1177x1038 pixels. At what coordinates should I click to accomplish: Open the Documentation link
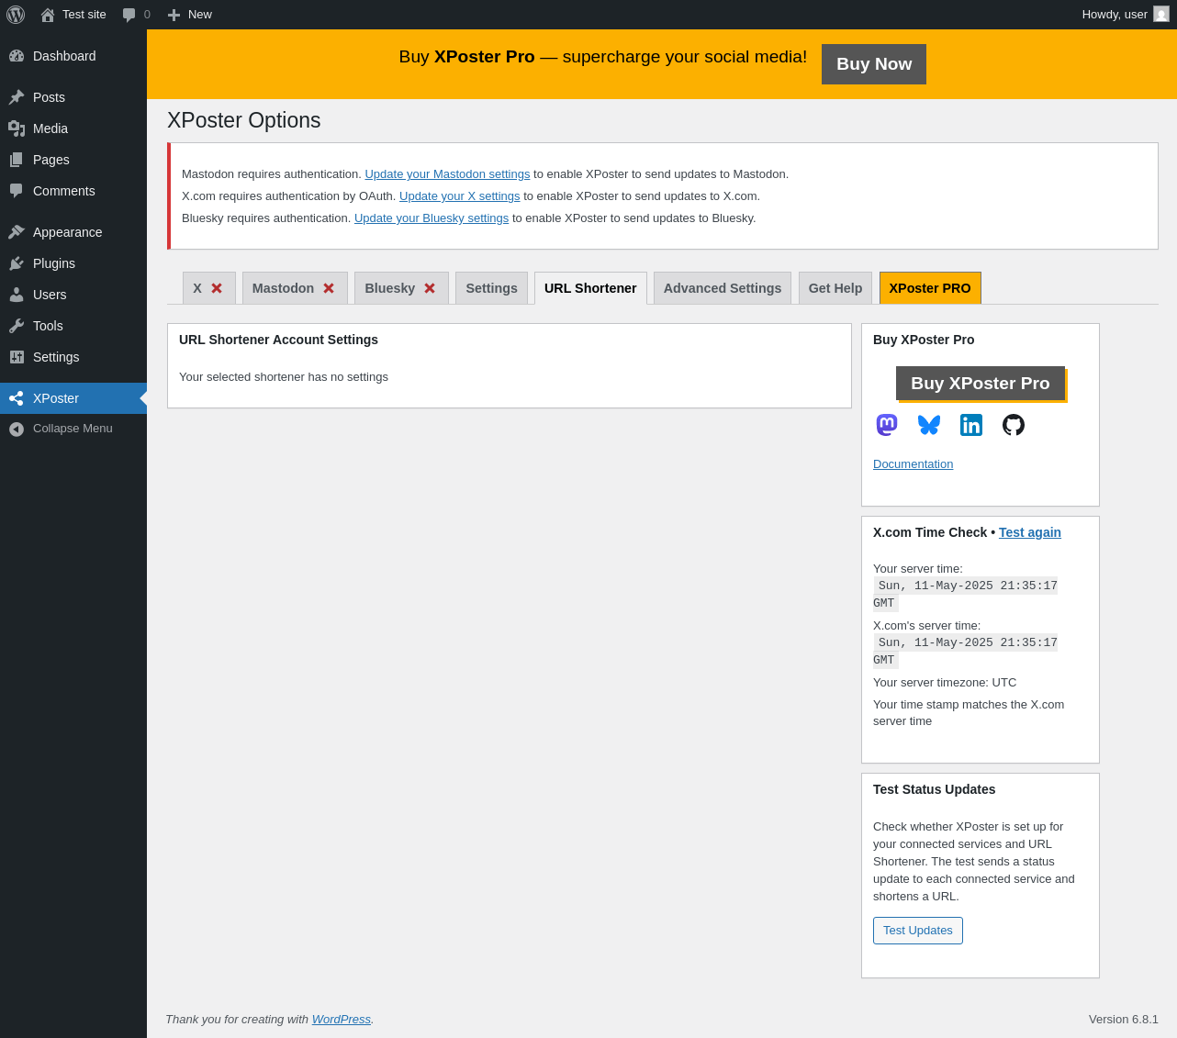(914, 464)
